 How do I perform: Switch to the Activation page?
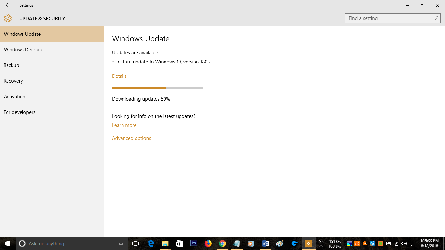(52, 96)
